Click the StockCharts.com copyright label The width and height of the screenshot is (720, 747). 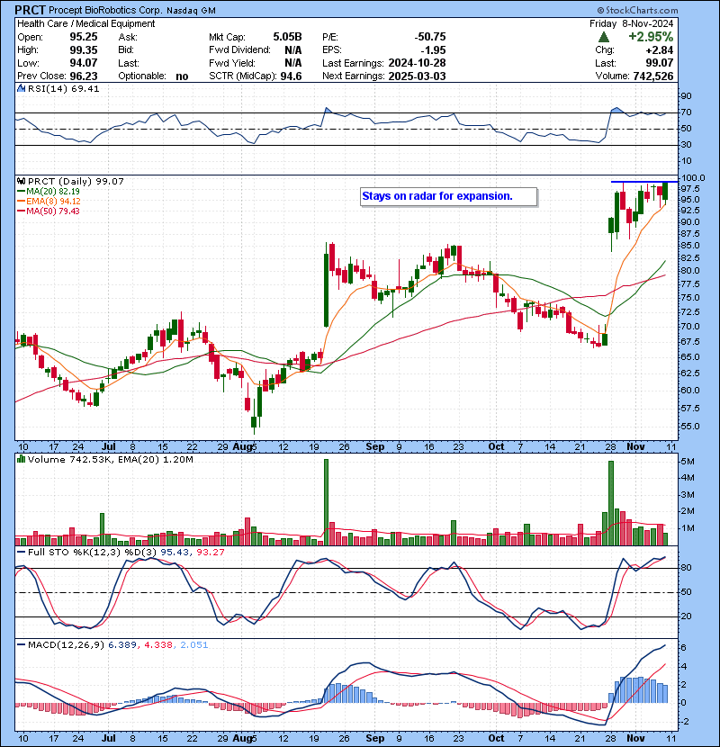pos(637,10)
